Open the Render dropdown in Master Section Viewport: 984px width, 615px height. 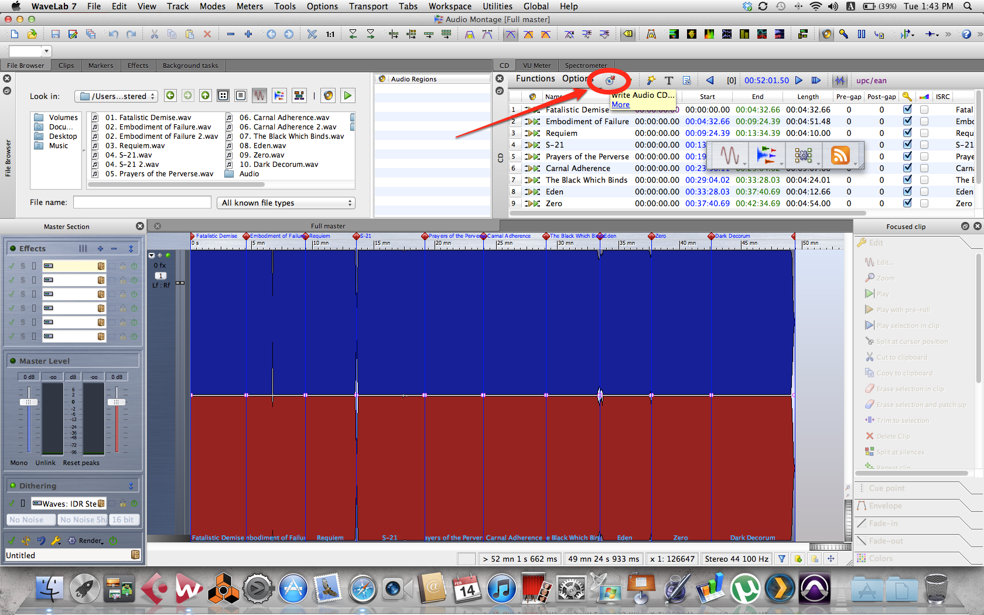point(87,541)
